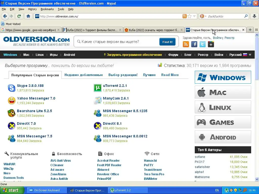
Task: Click the DuckDuckGo search magnifier icon
Action: tap(246, 16)
